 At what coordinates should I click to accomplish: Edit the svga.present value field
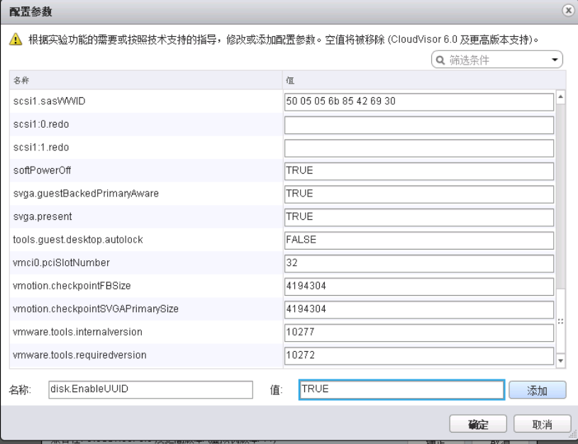418,217
